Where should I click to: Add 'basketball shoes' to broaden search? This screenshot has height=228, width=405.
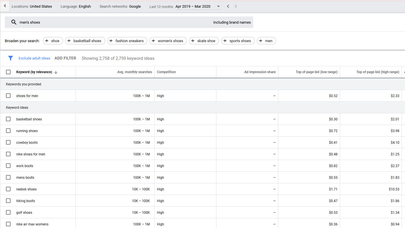point(85,41)
